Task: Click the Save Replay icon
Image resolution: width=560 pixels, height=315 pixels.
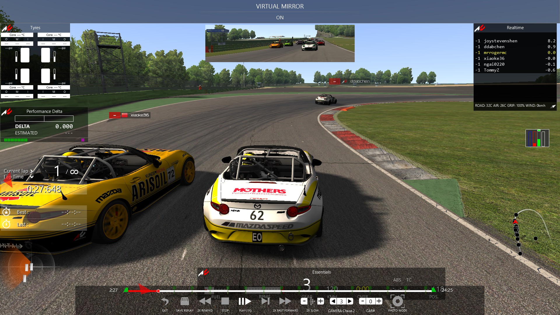Action: tap(185, 301)
